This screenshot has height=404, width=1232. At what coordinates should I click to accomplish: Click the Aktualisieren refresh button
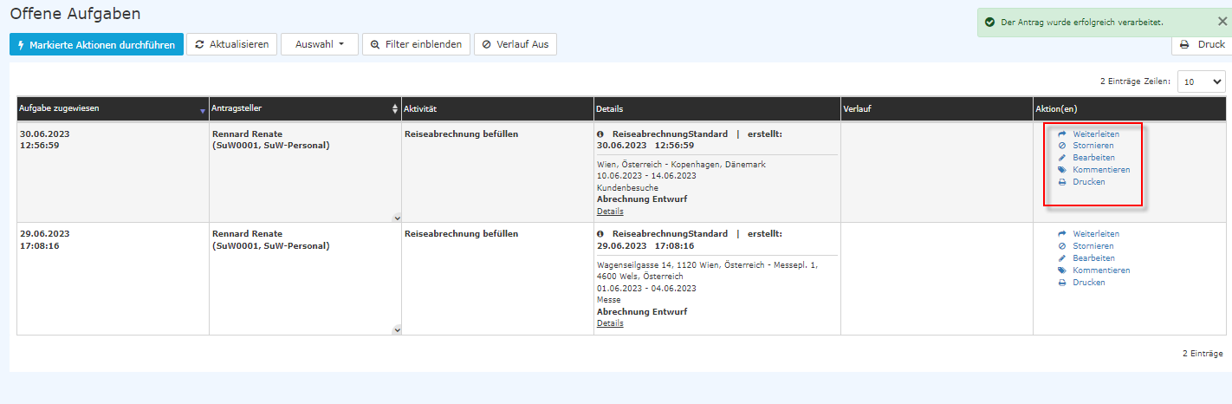(x=231, y=44)
